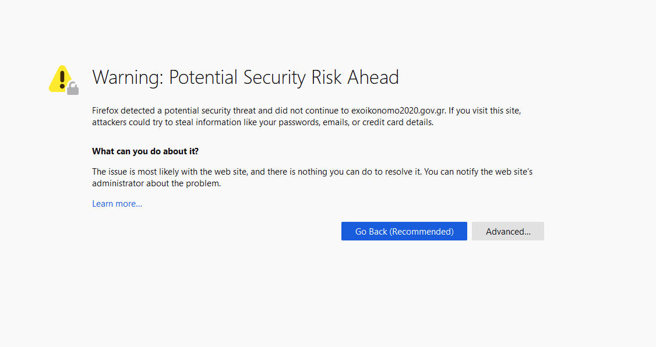The image size is (656, 347).
Task: Click the word "Firefox" in the description
Action: (105, 111)
